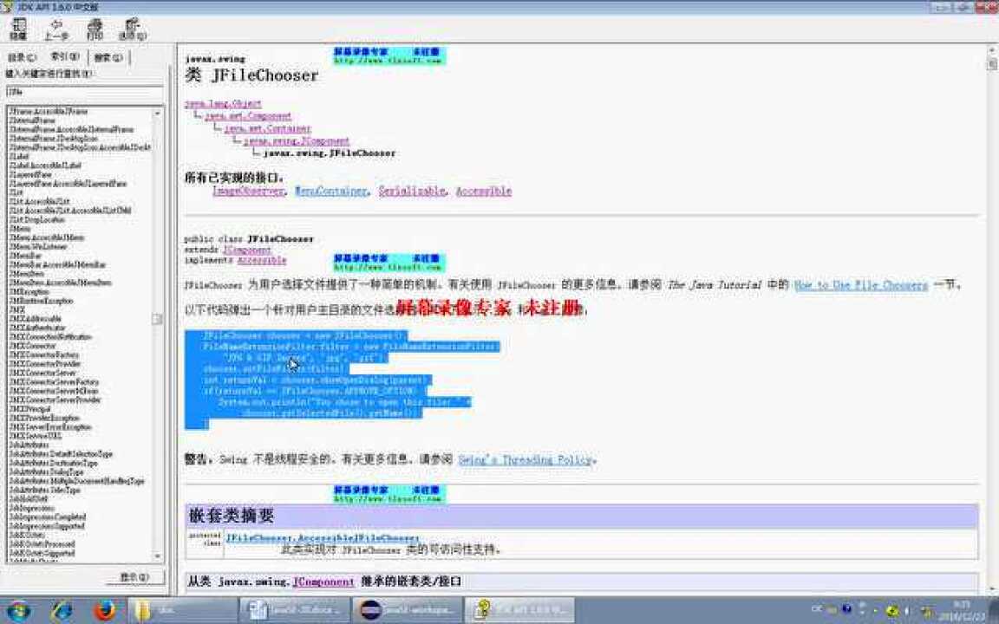Select JMenuBar in the index list
This screenshot has height=624, width=999.
click(x=25, y=256)
